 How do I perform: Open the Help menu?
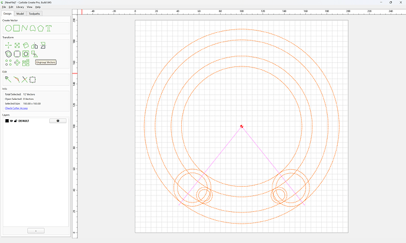click(x=38, y=7)
